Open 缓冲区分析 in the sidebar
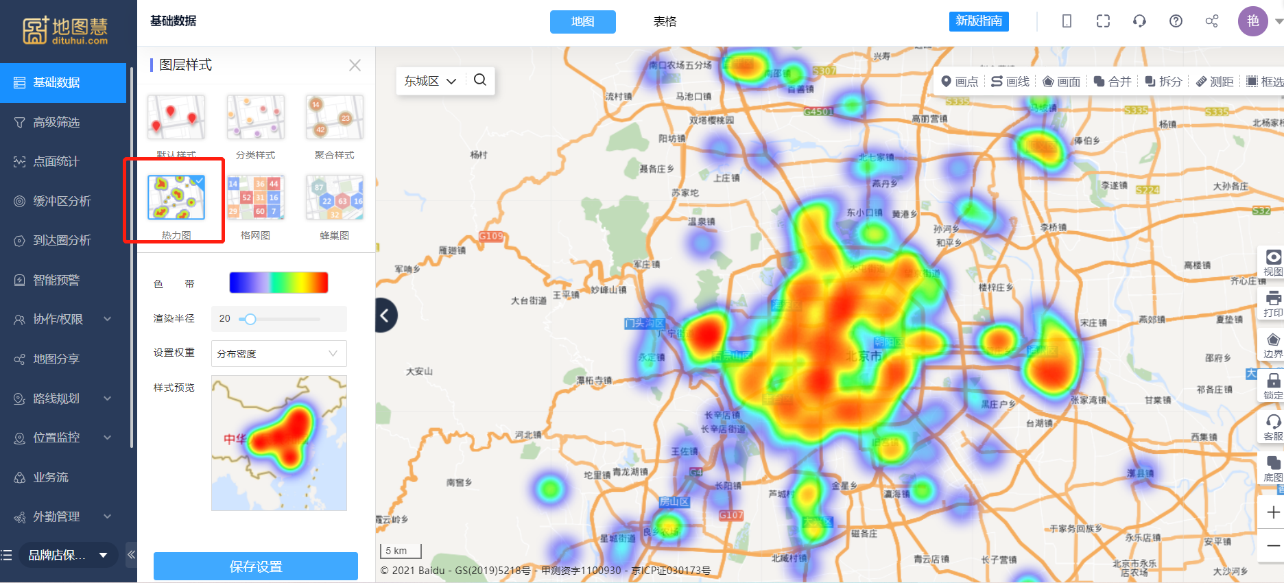The image size is (1284, 583). coord(62,201)
